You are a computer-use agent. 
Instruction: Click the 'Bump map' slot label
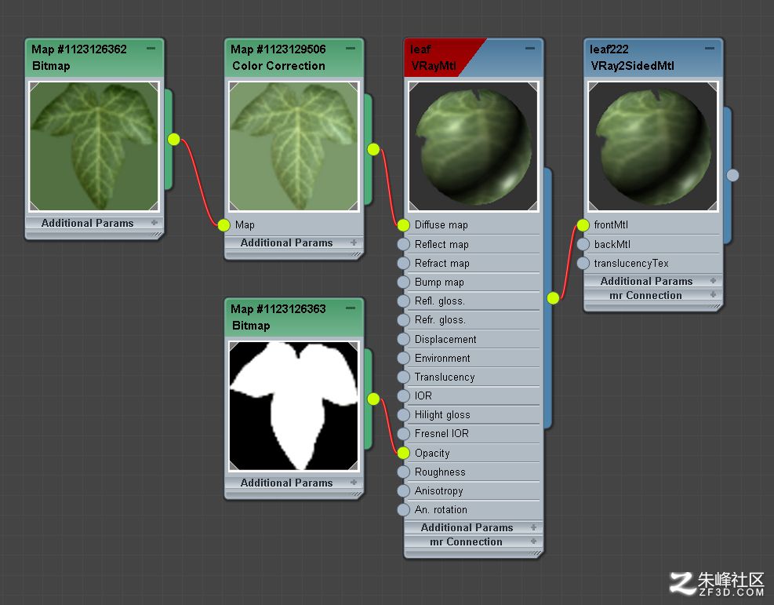point(439,282)
